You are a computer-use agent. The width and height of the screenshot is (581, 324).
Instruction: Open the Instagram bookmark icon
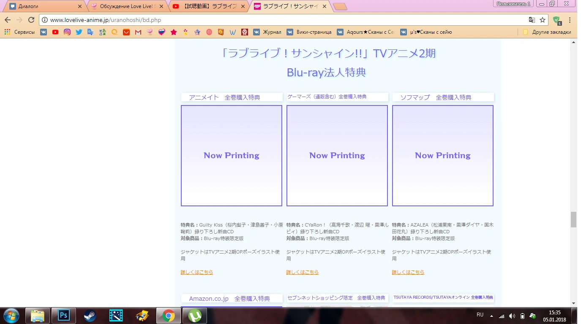[x=67, y=32]
